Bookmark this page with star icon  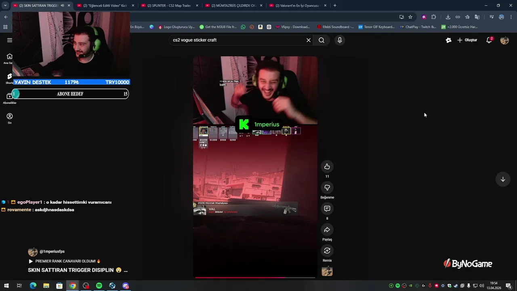(x=410, y=17)
